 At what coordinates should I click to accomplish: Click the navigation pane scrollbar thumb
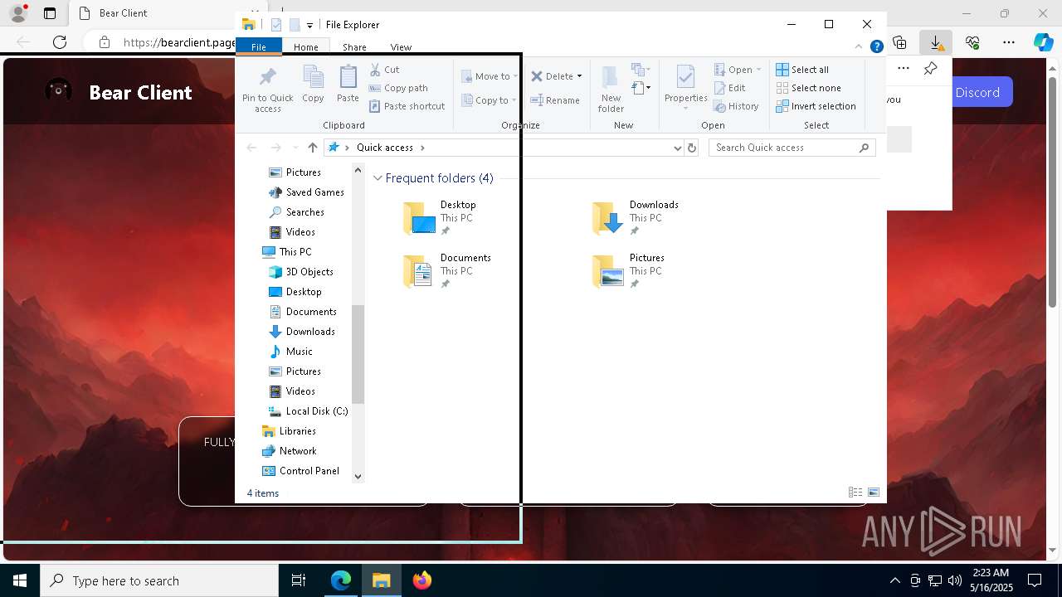(358, 354)
